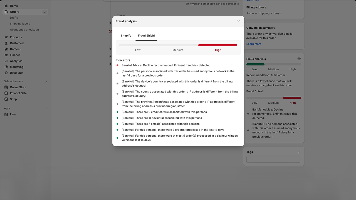Select the Analytics icon
Screen dimensions: 356x200
tap(6, 61)
